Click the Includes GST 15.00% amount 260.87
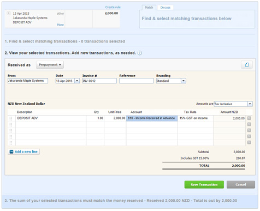Viewport: 260px width, 211px height. (x=240, y=158)
